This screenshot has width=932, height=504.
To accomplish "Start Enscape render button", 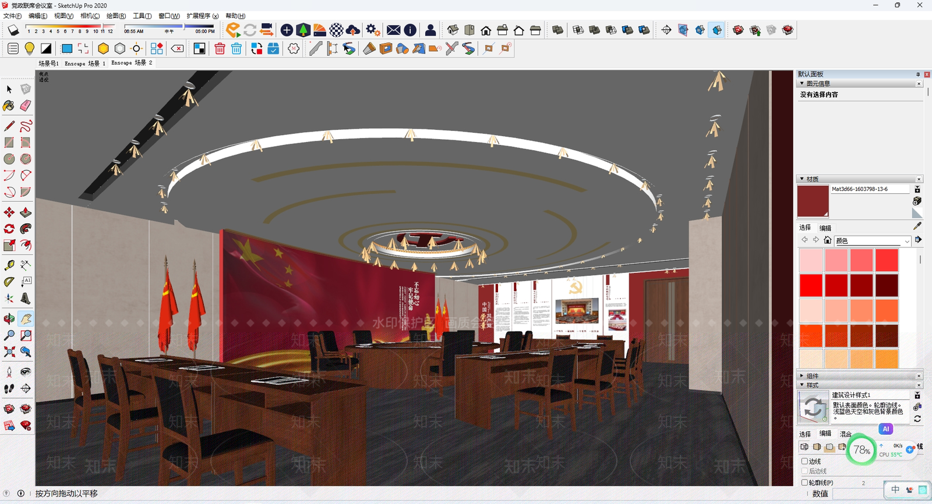I will click(x=233, y=30).
